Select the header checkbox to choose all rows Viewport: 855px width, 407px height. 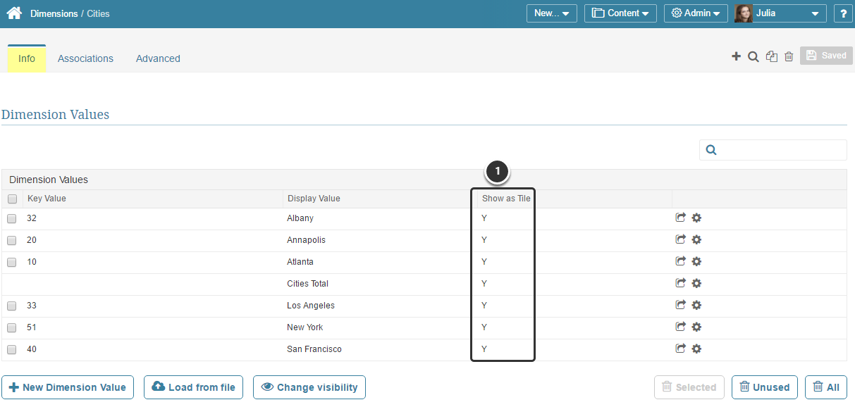12,199
